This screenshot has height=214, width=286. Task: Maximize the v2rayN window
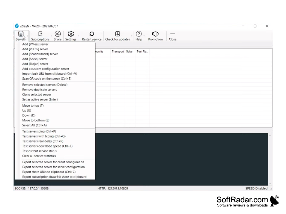tap(255, 26)
